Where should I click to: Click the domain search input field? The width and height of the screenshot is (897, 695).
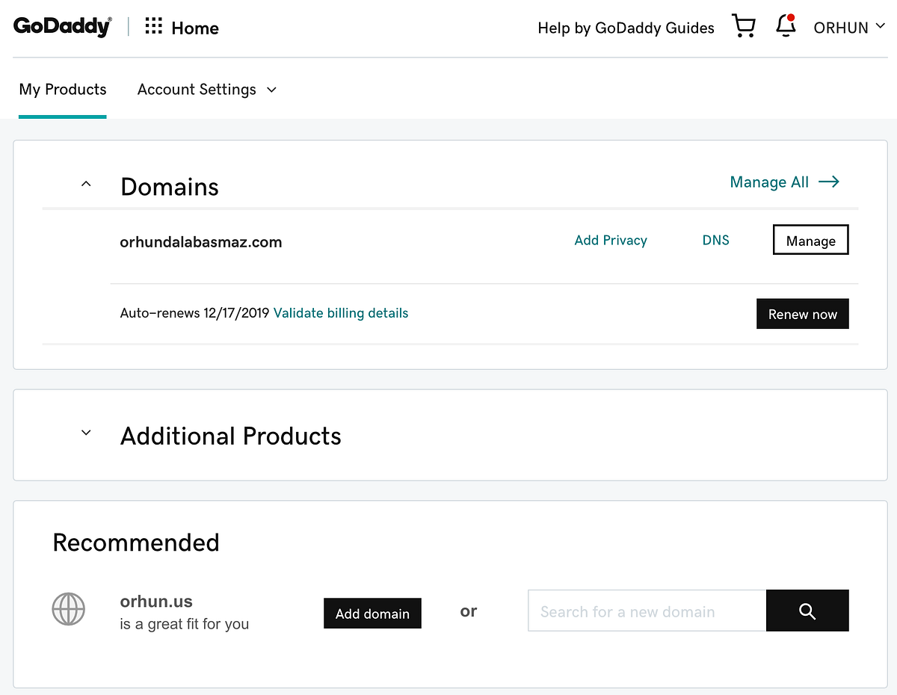click(x=647, y=611)
